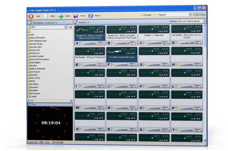
Task: Play jingle A with its green arrow
Action: tap(80, 43)
